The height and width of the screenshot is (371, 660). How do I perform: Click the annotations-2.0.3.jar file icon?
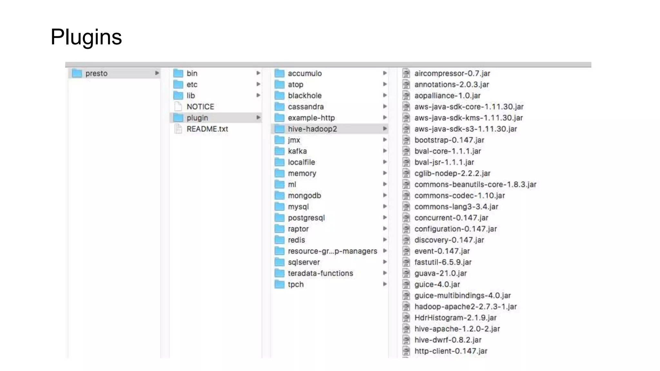click(x=406, y=84)
